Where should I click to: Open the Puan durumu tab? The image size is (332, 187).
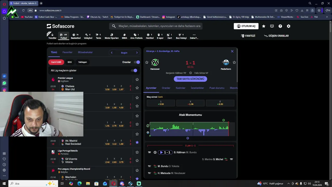click(217, 88)
